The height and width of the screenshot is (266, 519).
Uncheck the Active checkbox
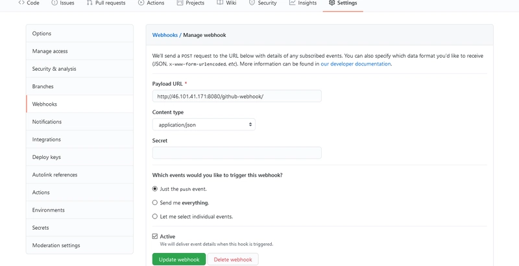[x=155, y=236]
